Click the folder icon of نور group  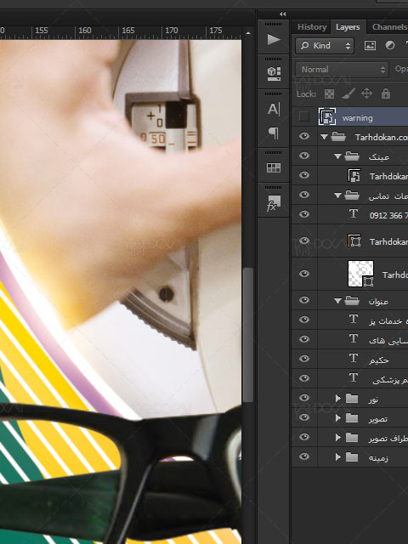[352, 398]
